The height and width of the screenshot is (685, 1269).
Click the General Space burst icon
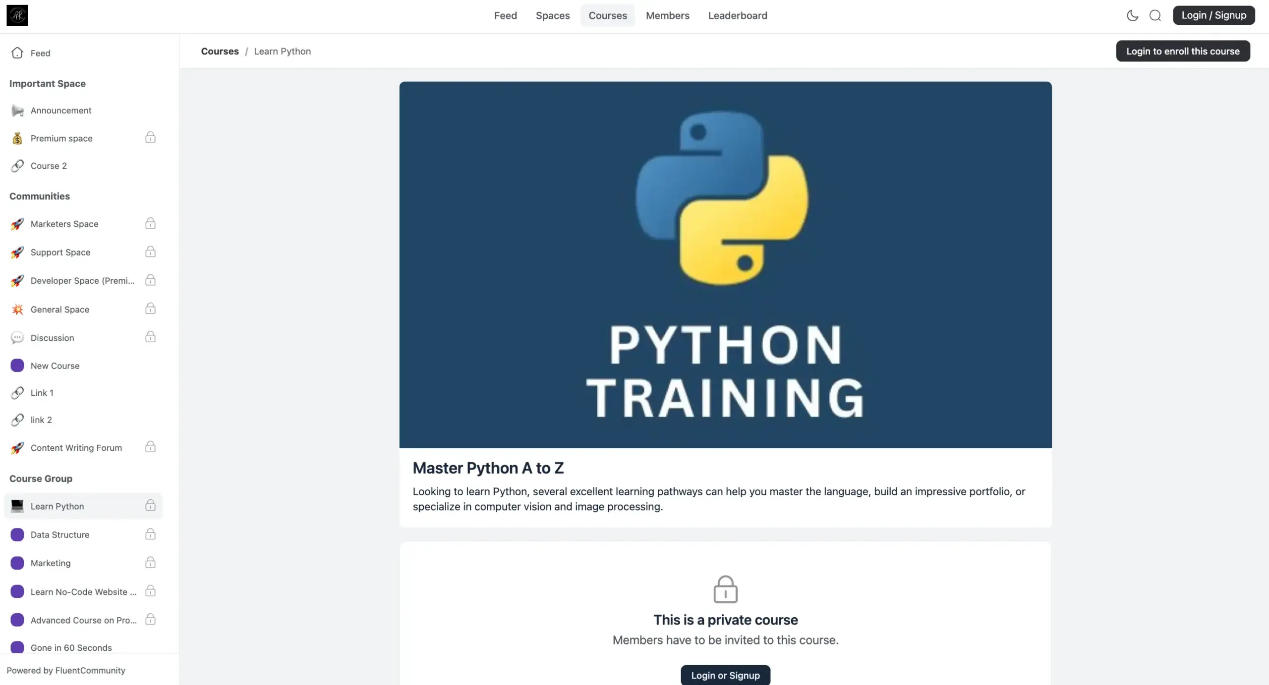point(17,310)
